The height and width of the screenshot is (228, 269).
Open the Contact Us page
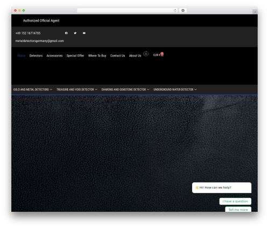tap(118, 56)
